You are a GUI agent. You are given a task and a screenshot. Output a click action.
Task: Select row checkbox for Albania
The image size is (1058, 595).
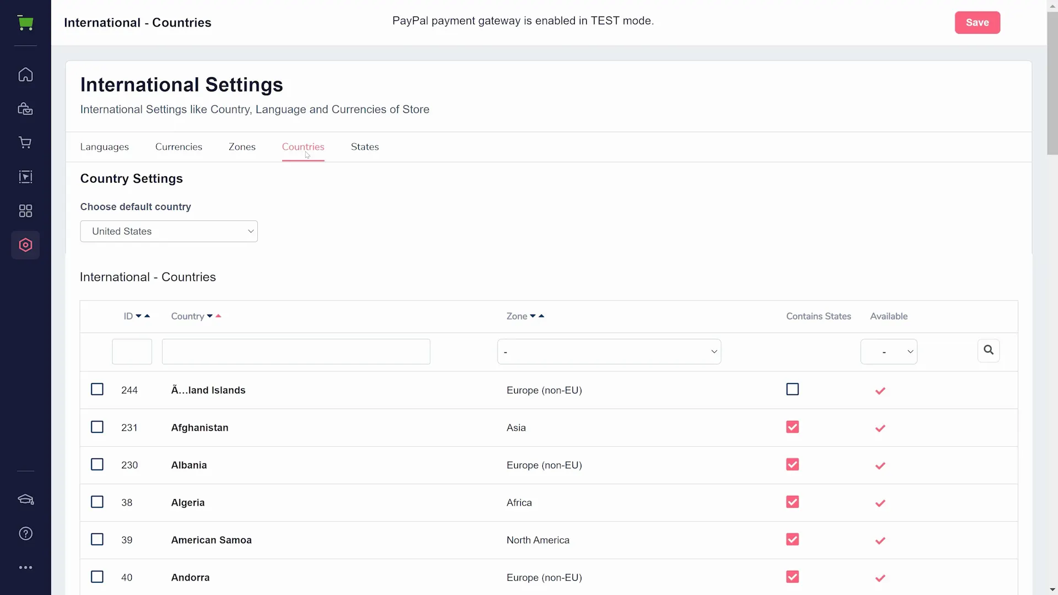(x=97, y=464)
